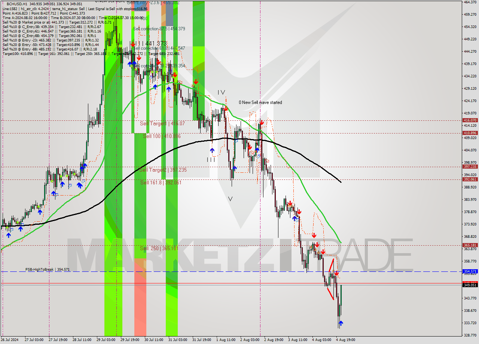
Task: Click the red 410.896 price axis tag
Action: pos(470,133)
